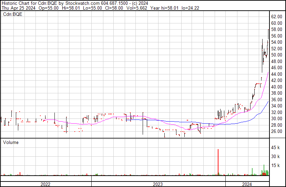Select the 2024 year label

click(x=247, y=184)
